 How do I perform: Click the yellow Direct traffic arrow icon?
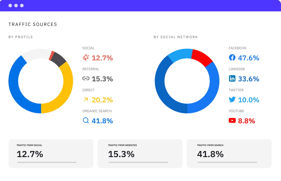[x=86, y=99]
